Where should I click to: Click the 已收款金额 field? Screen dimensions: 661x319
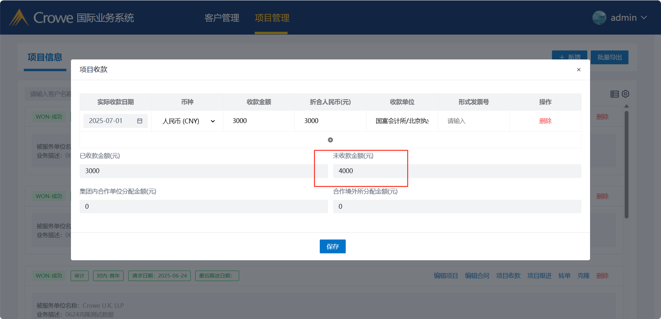click(x=204, y=171)
